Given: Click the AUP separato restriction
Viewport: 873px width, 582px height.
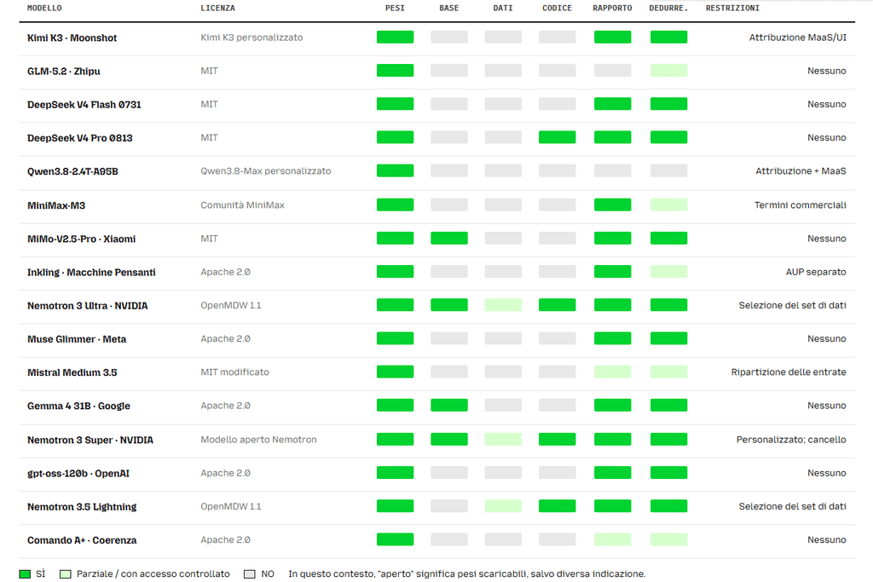Looking at the screenshot, I should [x=816, y=272].
